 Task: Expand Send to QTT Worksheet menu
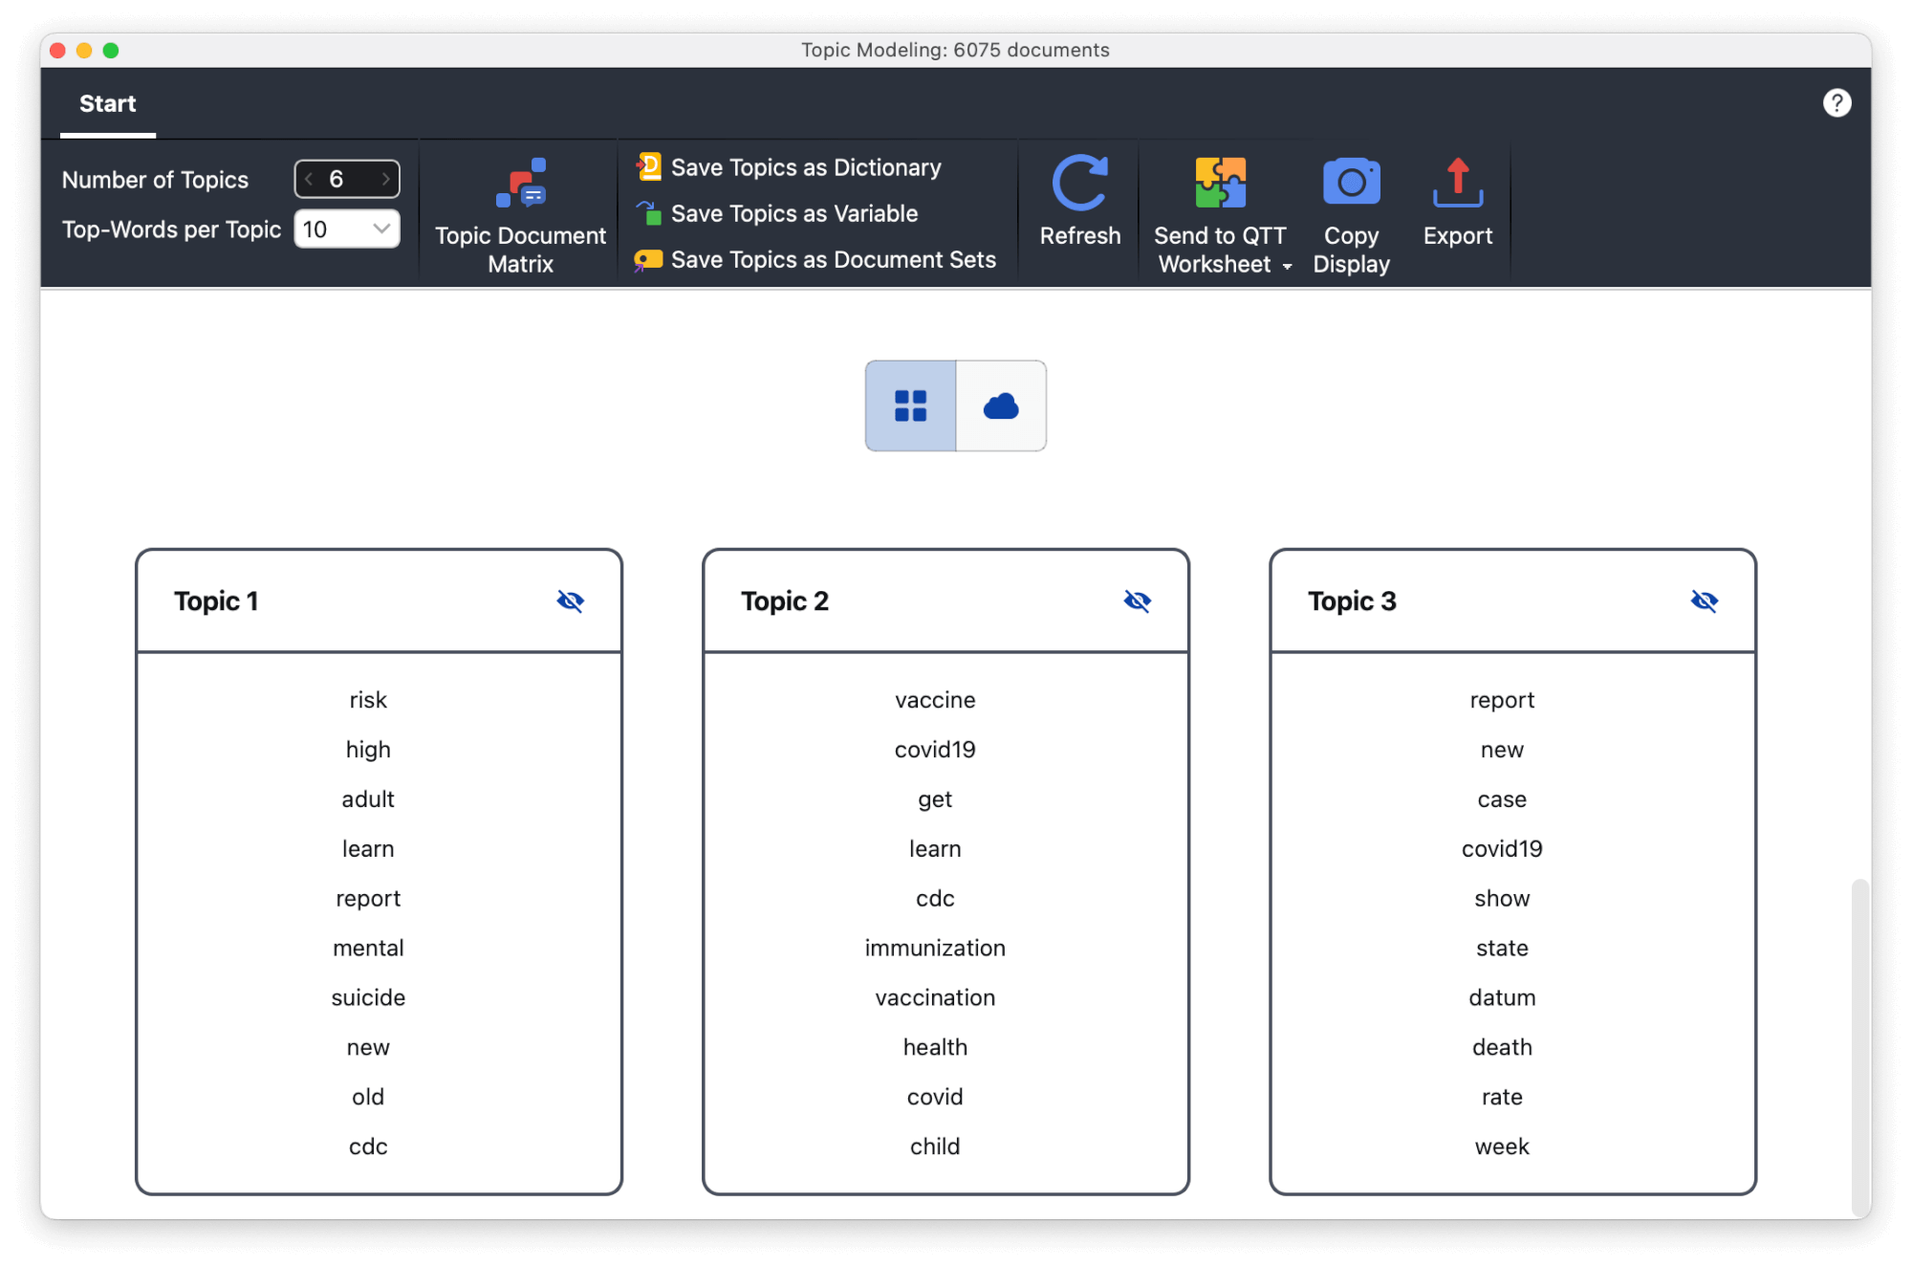[1288, 266]
